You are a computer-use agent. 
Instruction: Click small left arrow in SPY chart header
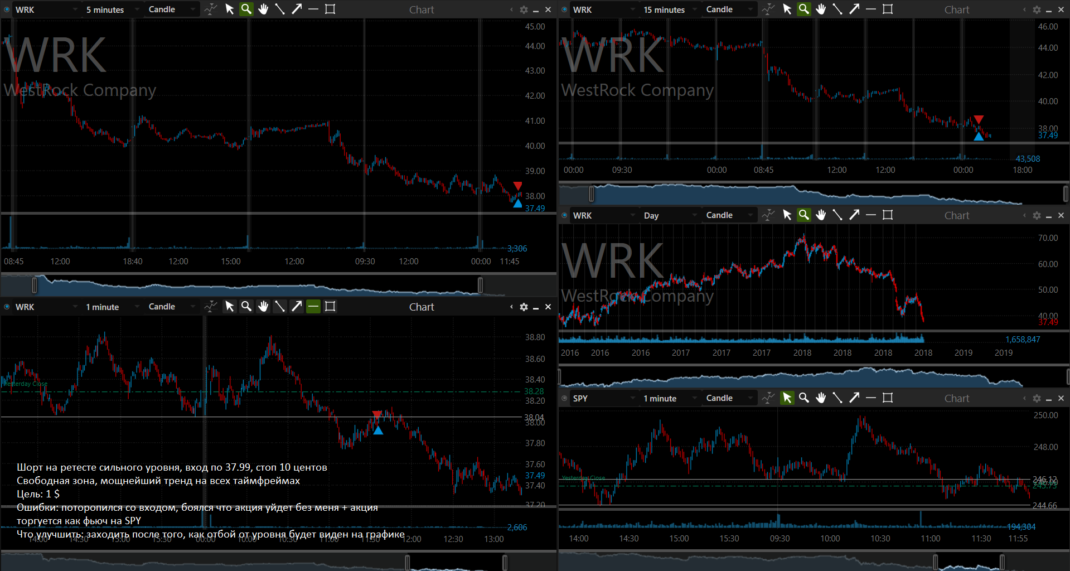[1024, 398]
